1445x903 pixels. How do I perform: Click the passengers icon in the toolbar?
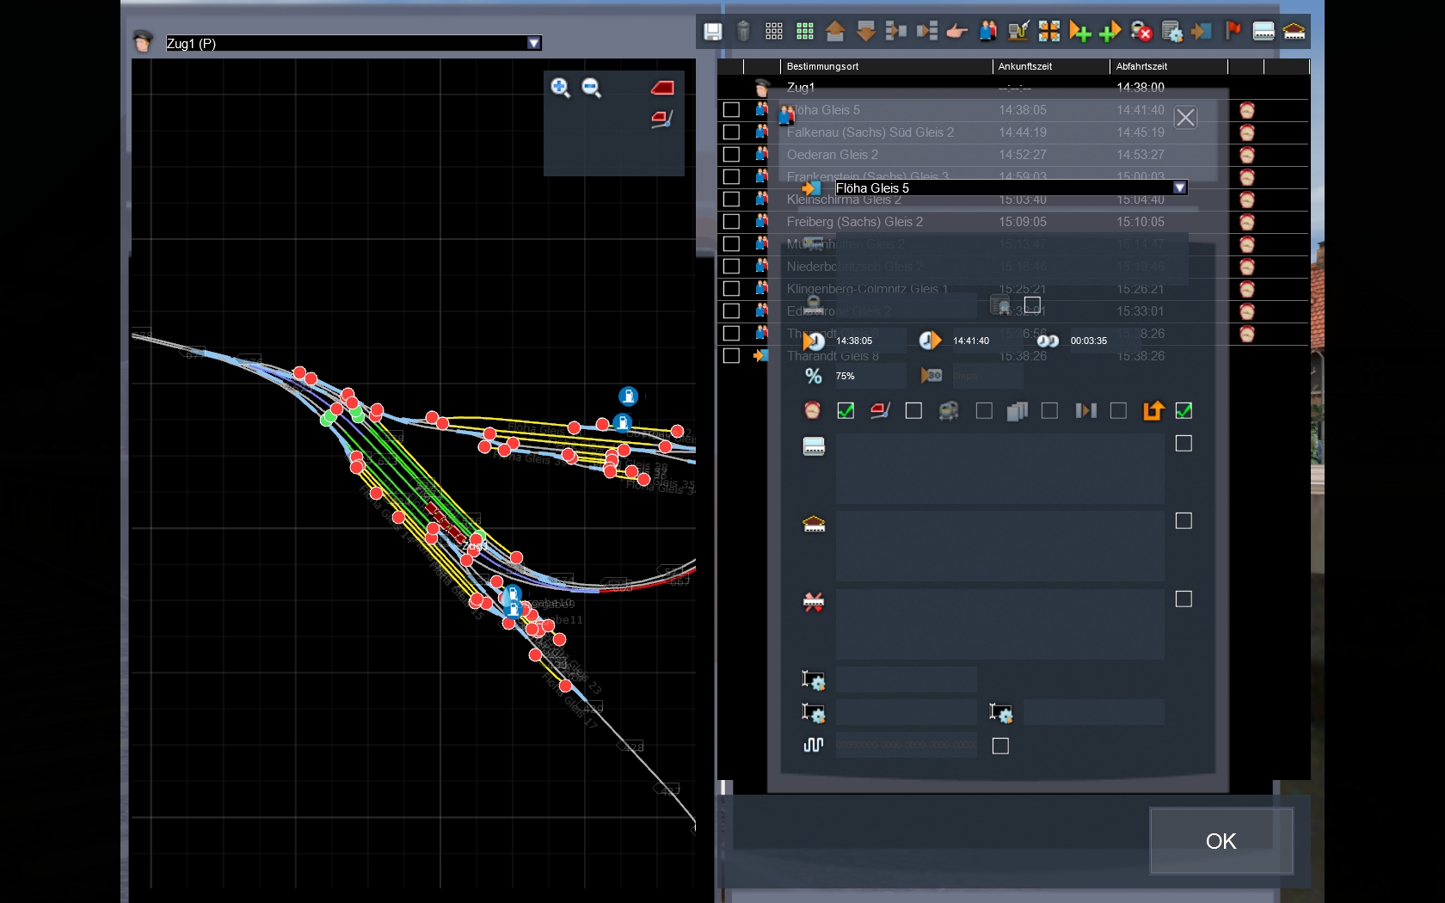pos(987,32)
